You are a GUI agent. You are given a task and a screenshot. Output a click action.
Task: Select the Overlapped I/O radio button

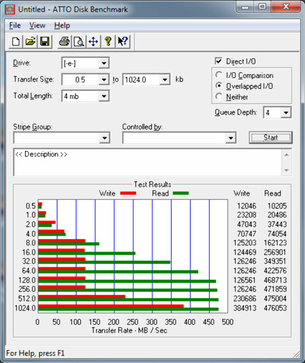219,86
